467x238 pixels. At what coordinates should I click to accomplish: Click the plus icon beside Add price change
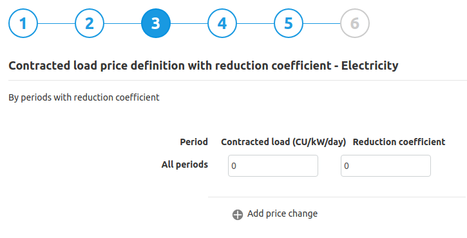click(x=238, y=214)
